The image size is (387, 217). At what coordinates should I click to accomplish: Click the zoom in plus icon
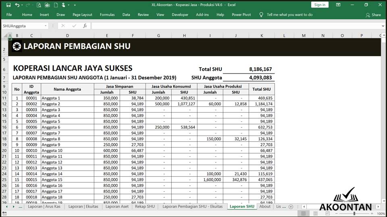[x=372, y=213]
